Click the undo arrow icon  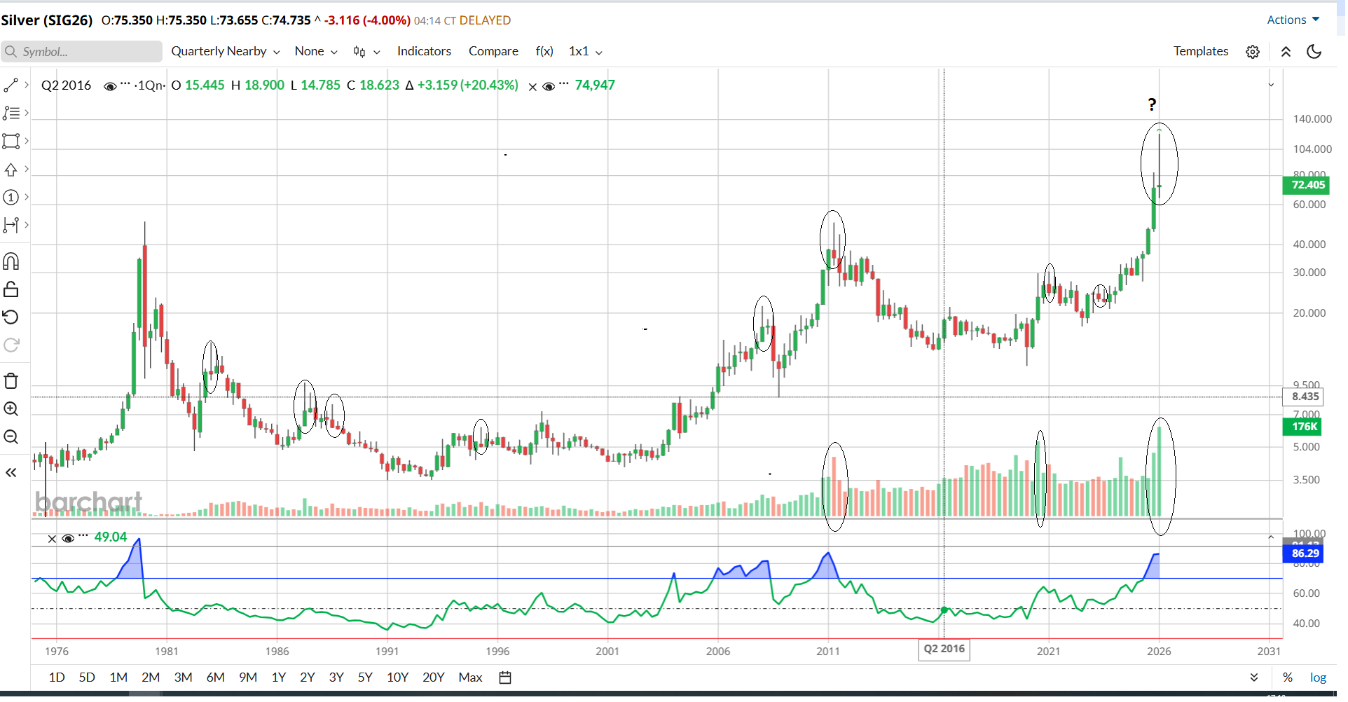11,317
